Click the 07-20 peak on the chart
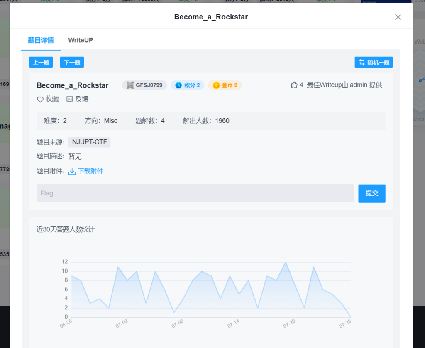 286,262
